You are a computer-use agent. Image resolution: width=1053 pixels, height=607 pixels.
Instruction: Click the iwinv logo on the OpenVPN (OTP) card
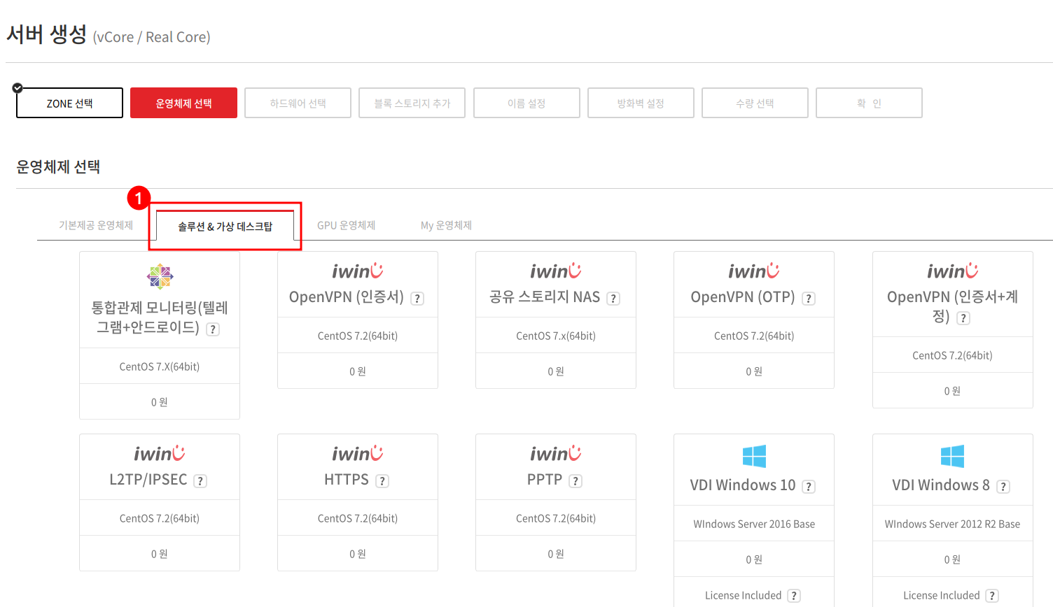click(x=754, y=271)
